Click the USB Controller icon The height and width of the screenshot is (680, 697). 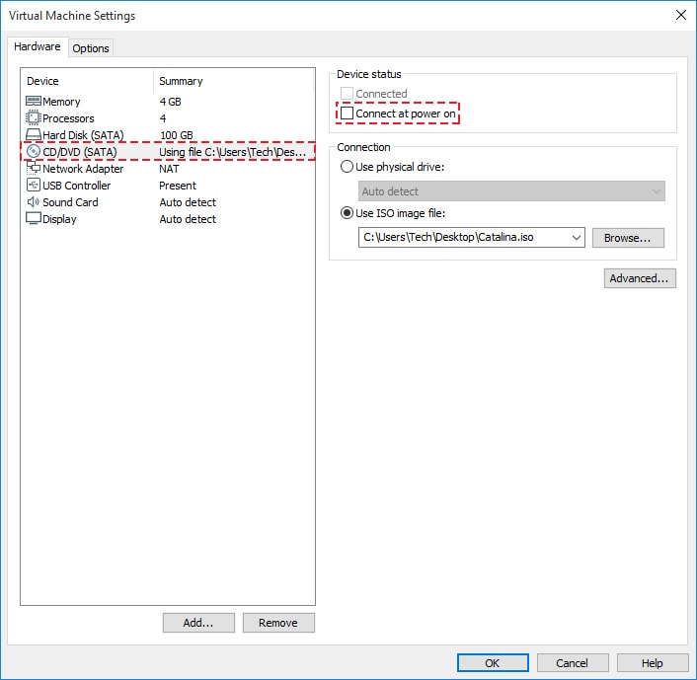33,186
